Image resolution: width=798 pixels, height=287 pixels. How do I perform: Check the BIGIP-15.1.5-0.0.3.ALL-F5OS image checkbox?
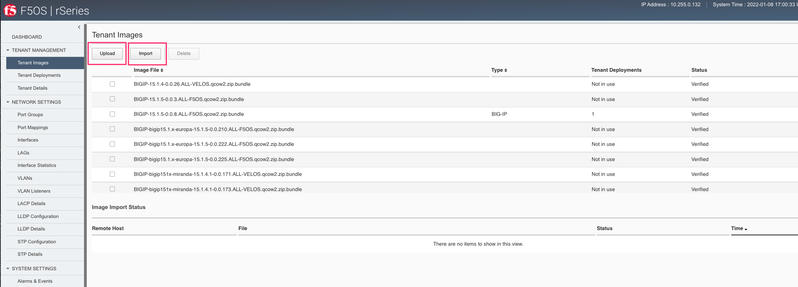tap(113, 99)
